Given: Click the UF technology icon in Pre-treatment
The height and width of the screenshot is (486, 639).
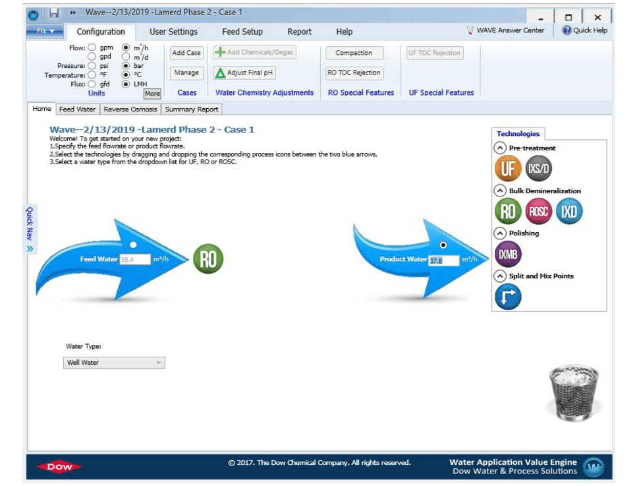Looking at the screenshot, I should point(508,168).
